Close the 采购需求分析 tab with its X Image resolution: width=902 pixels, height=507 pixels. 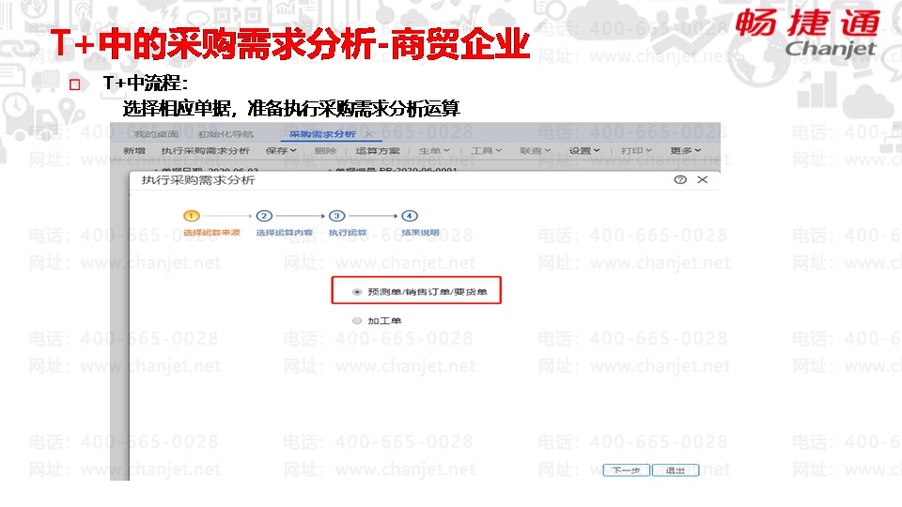tap(368, 134)
